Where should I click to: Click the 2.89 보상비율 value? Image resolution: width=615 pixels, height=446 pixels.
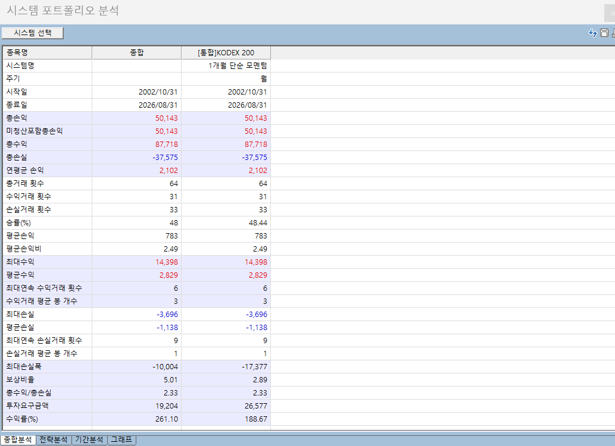coord(260,380)
